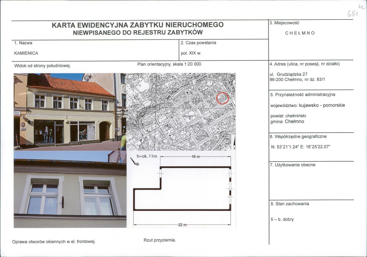Image resolution: width=367 pixels, height=257 pixels.
Task: Click the address 'ul. Grudziądzka 27'
Action: (x=289, y=74)
